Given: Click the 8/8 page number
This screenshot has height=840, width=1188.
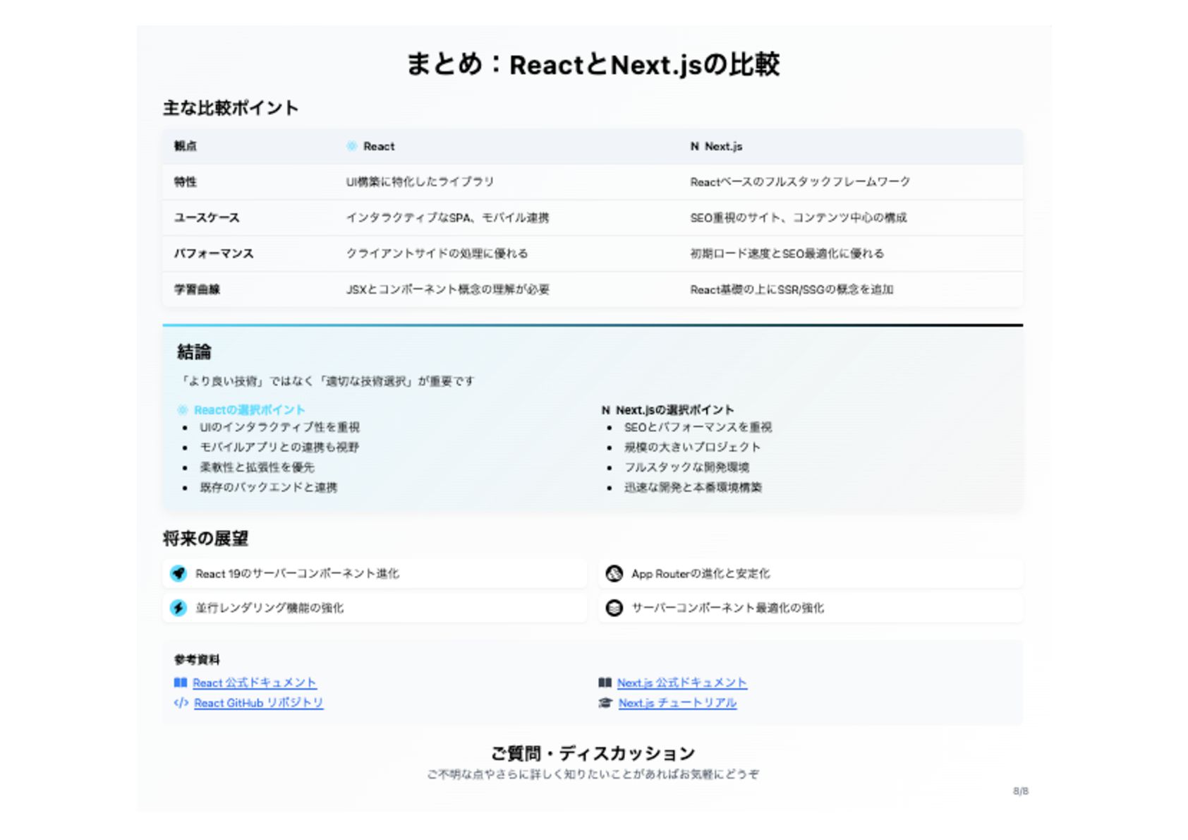Looking at the screenshot, I should 1021,791.
